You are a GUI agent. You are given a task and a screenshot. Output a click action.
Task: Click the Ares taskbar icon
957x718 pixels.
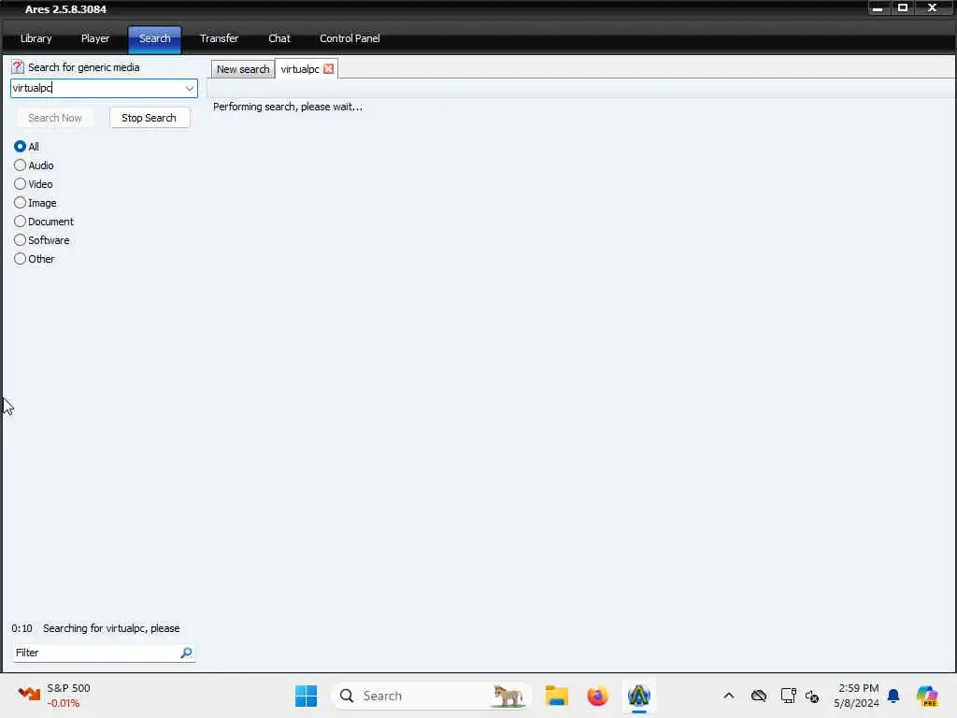click(x=638, y=696)
